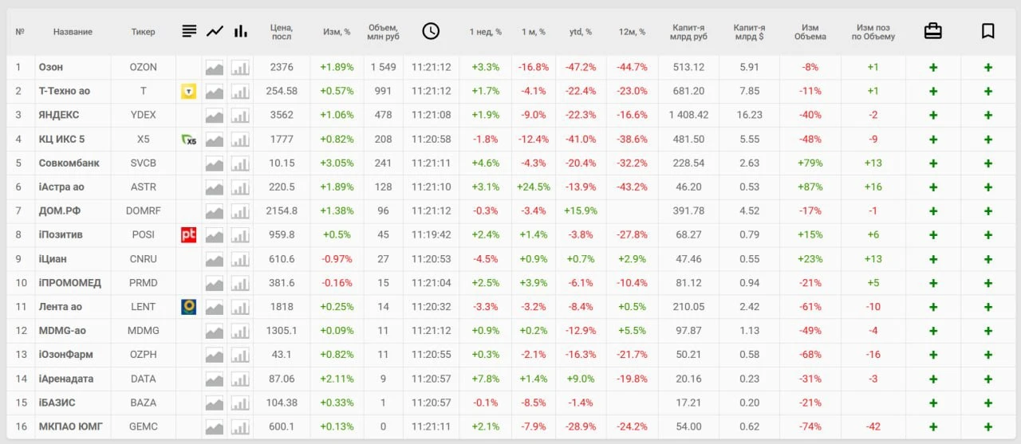Screen dimensions: 1021x444
Task: Click yellow T-Техно logo icon
Action: click(189, 92)
